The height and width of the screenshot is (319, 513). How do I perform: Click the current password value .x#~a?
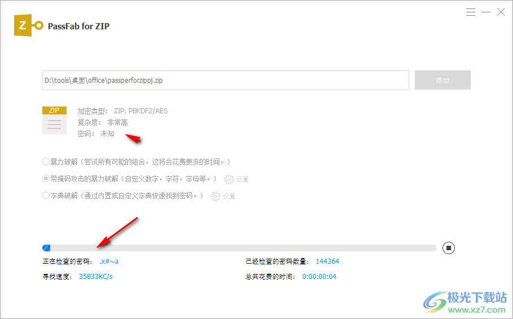click(109, 262)
